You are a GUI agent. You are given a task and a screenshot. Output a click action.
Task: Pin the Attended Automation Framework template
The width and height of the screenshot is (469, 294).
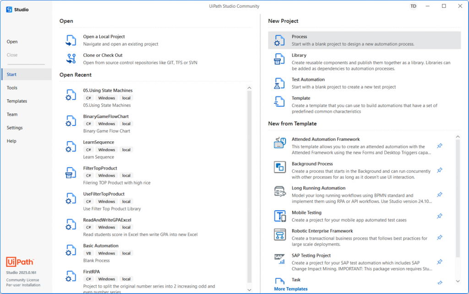pos(439,146)
